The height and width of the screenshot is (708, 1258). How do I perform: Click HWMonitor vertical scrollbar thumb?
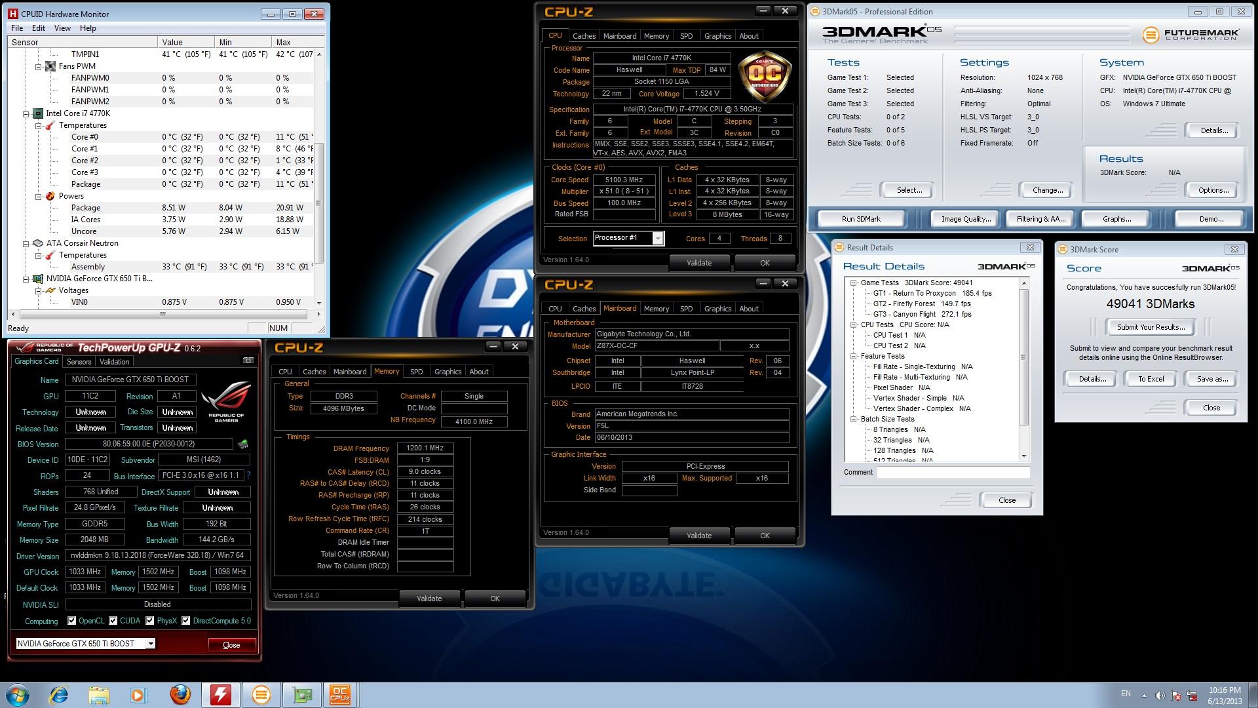click(319, 203)
